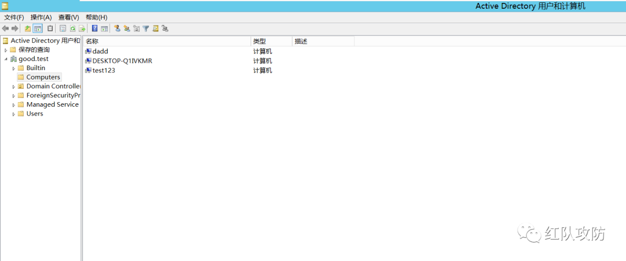Select the Managed Service tree item
The image size is (626, 261).
pos(52,104)
